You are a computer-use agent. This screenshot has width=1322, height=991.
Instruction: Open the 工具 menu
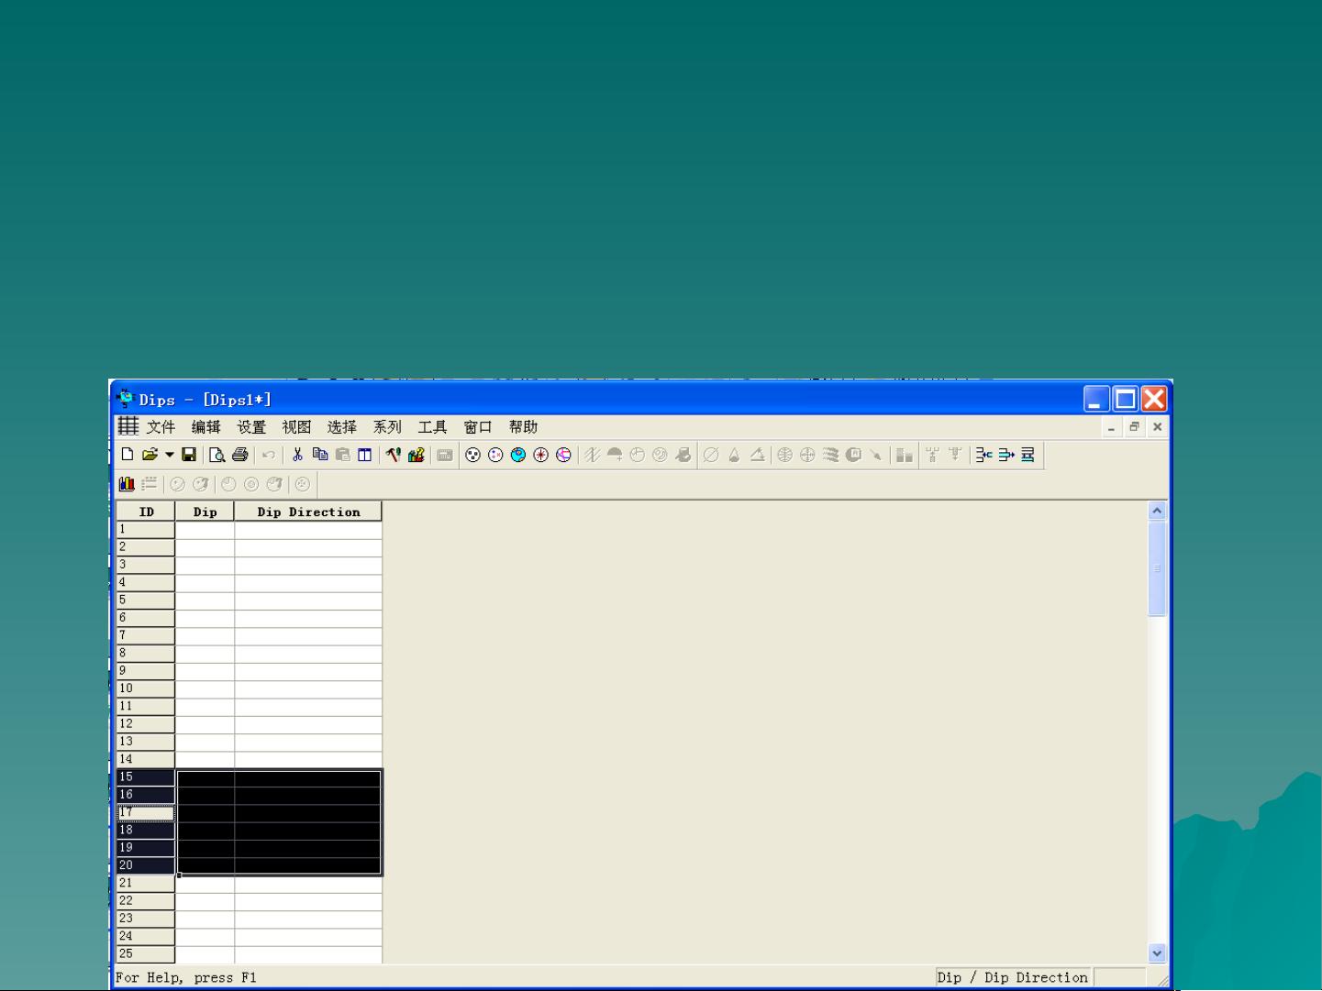[x=432, y=427]
